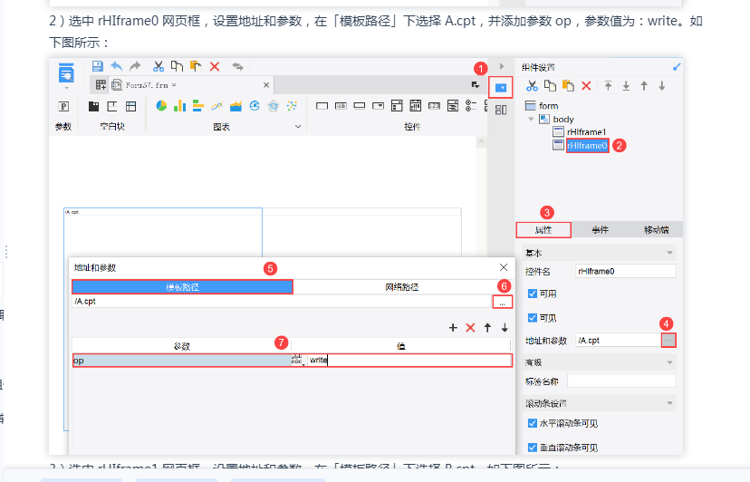Screen dimensions: 750x482
Task: Click the parameter P icon
Action: click(63, 106)
